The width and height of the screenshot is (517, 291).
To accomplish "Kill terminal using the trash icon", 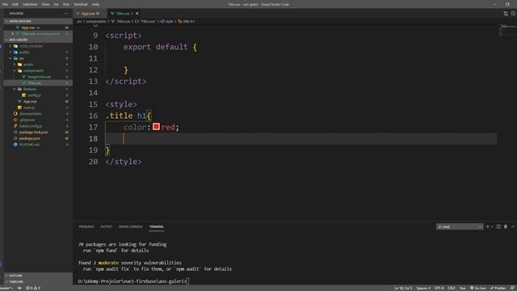I will pyautogui.click(x=506, y=226).
